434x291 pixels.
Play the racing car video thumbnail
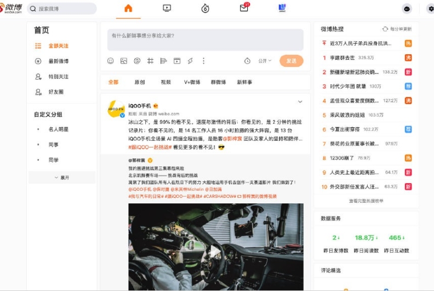click(x=216, y=247)
